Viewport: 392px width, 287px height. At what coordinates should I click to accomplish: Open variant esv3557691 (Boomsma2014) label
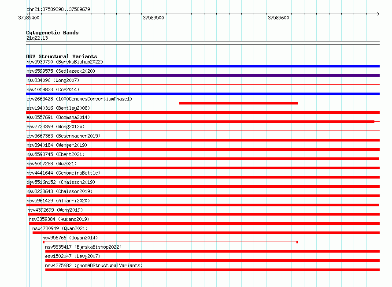tap(58, 117)
